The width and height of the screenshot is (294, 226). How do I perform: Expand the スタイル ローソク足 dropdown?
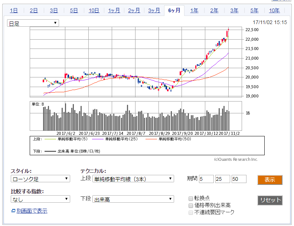[40, 179]
